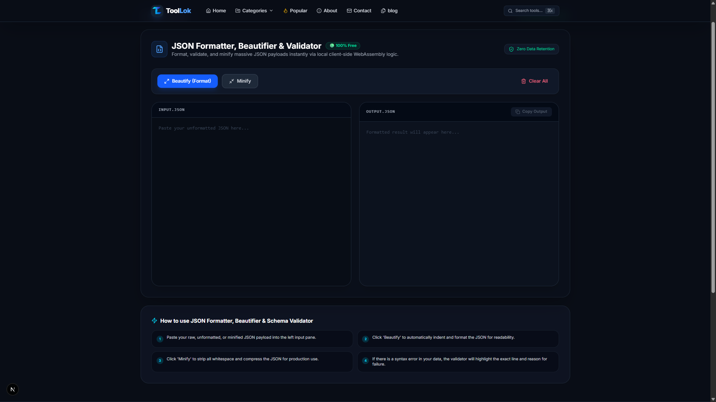Click the OUTPUT.JSON result area

(459, 204)
